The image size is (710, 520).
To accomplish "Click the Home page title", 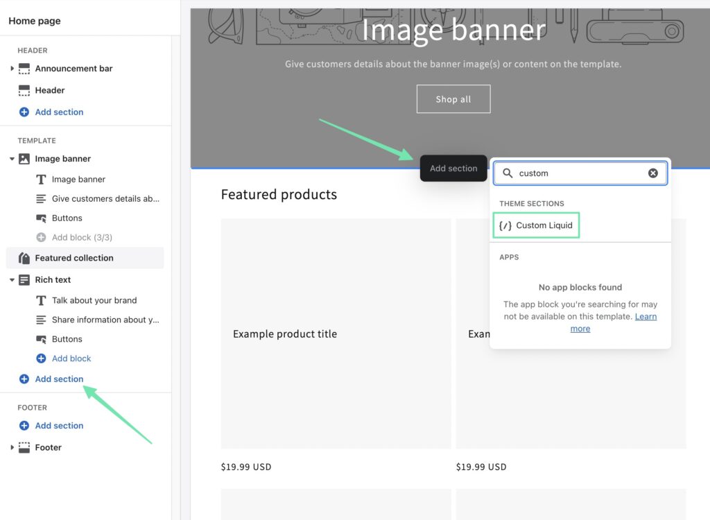I will (34, 21).
